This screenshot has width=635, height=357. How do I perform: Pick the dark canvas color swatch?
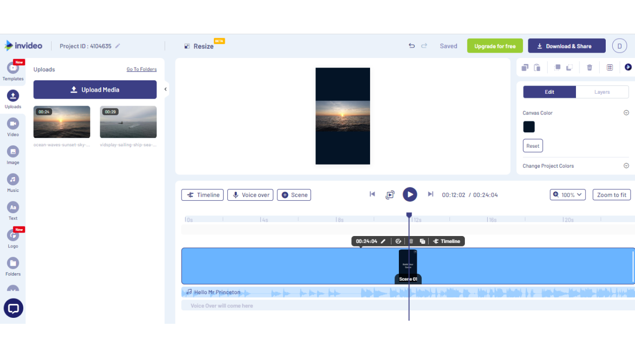tap(529, 127)
